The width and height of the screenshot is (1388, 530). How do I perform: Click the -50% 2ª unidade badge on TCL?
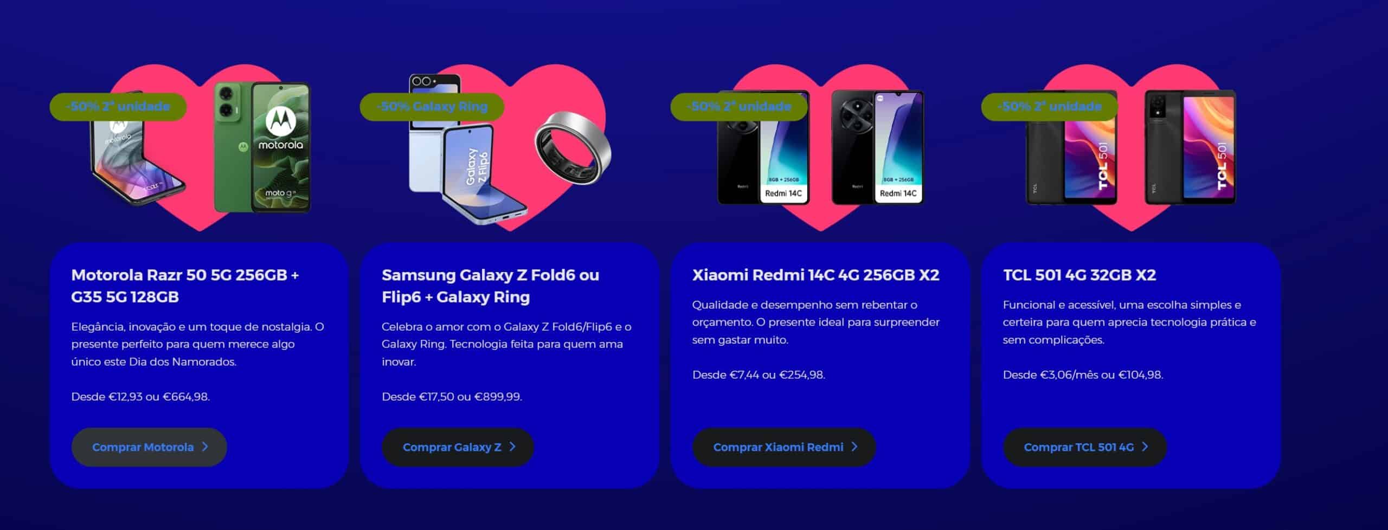point(1050,107)
